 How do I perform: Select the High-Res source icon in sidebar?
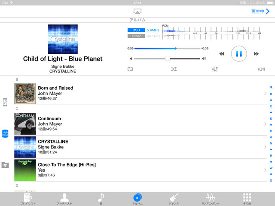click(x=5, y=133)
